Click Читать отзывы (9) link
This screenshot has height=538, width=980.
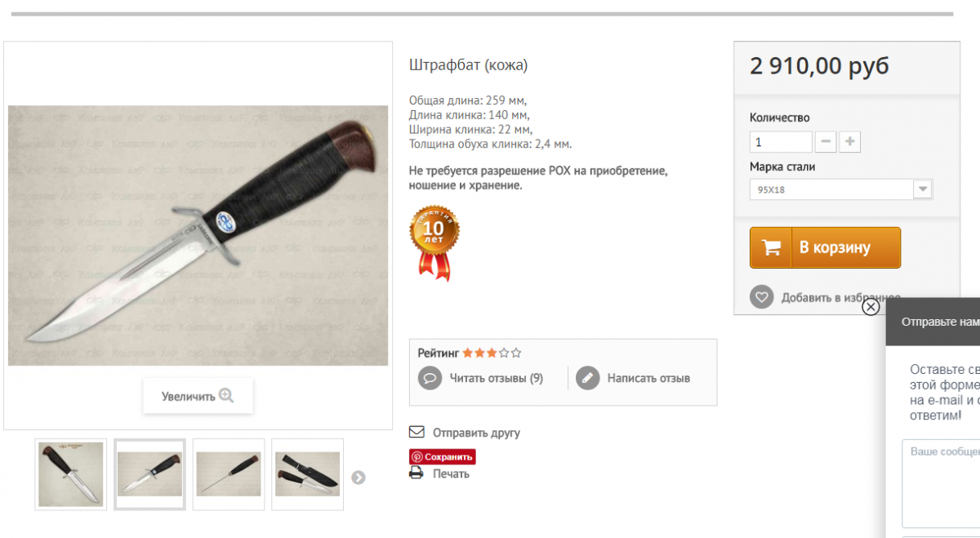(496, 378)
